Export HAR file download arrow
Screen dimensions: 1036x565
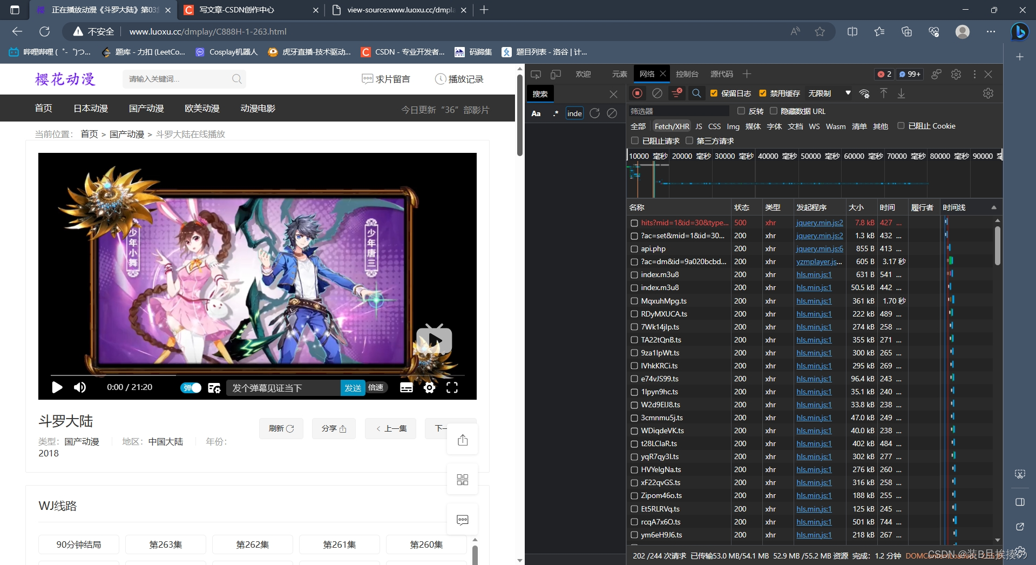pos(901,93)
